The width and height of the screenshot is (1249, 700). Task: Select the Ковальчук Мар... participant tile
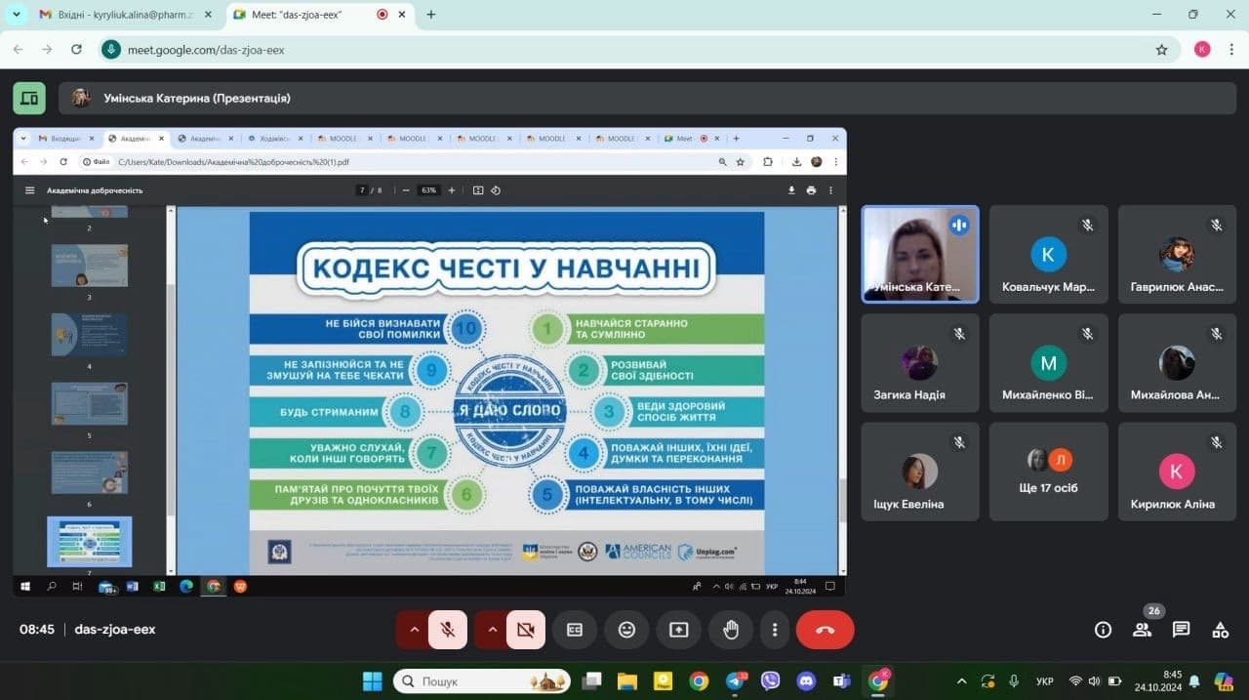[1049, 254]
